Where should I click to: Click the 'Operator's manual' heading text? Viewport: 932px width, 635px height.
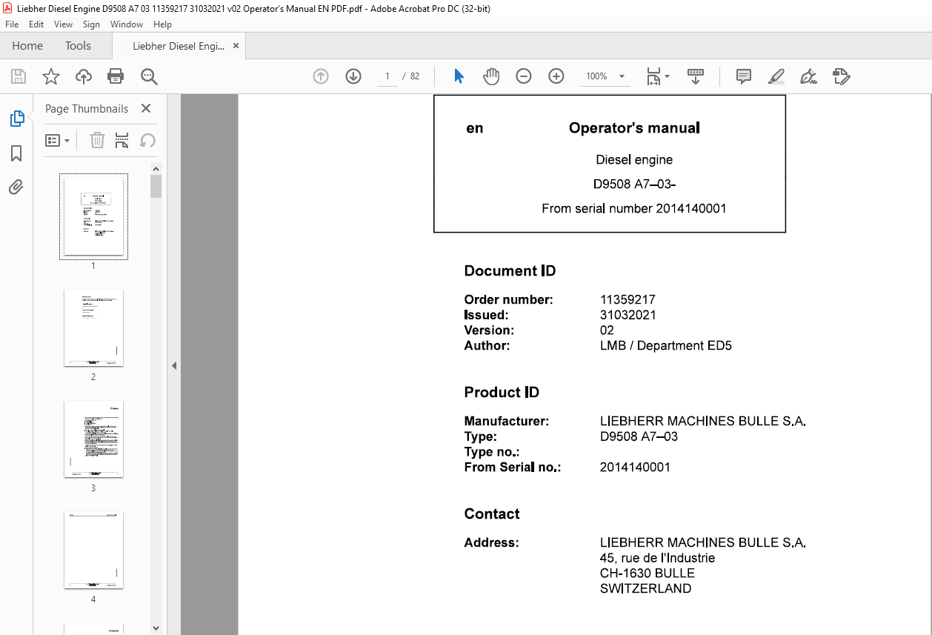634,128
